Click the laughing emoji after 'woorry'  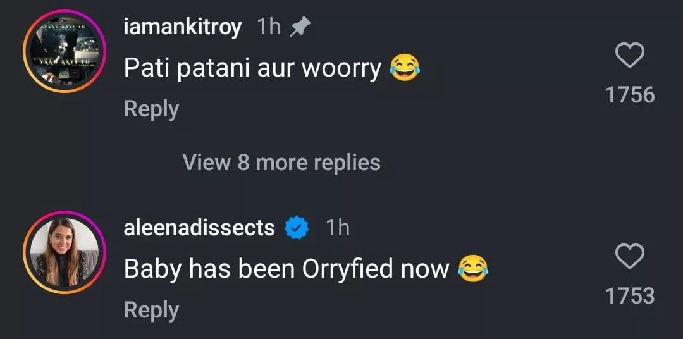click(x=405, y=67)
